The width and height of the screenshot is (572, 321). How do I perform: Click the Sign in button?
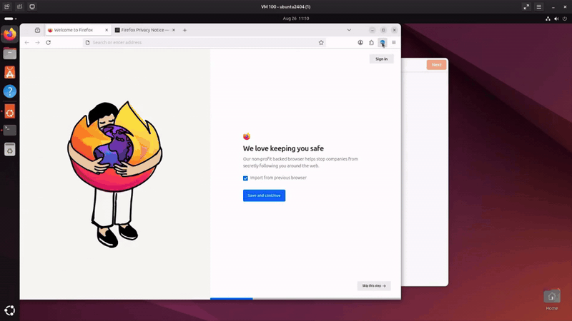coord(382,59)
